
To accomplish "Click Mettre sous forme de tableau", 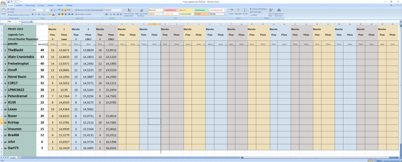I will [141, 12].
